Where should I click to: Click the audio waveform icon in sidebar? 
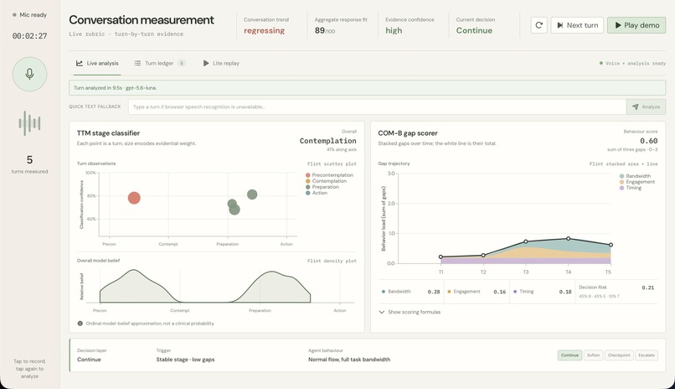(x=29, y=123)
